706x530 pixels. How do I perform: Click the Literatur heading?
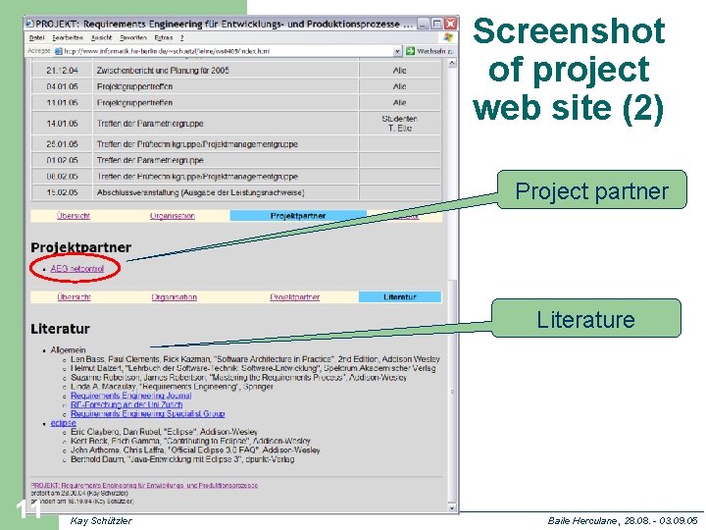[60, 329]
